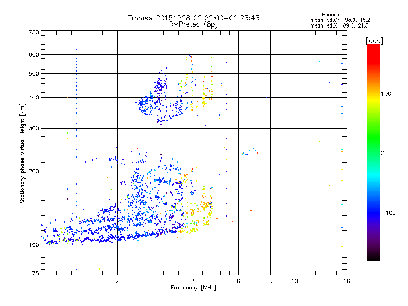Pick the black bottom end of the colorbar

[373, 258]
